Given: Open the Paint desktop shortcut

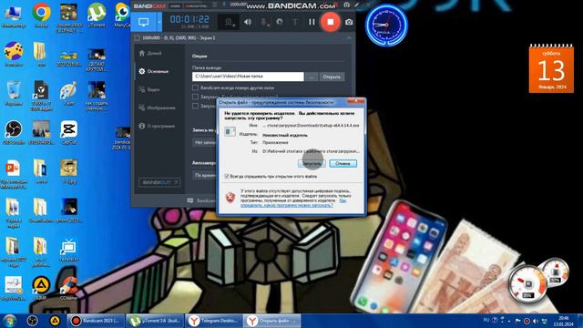Looking at the screenshot, I should pos(69,93).
